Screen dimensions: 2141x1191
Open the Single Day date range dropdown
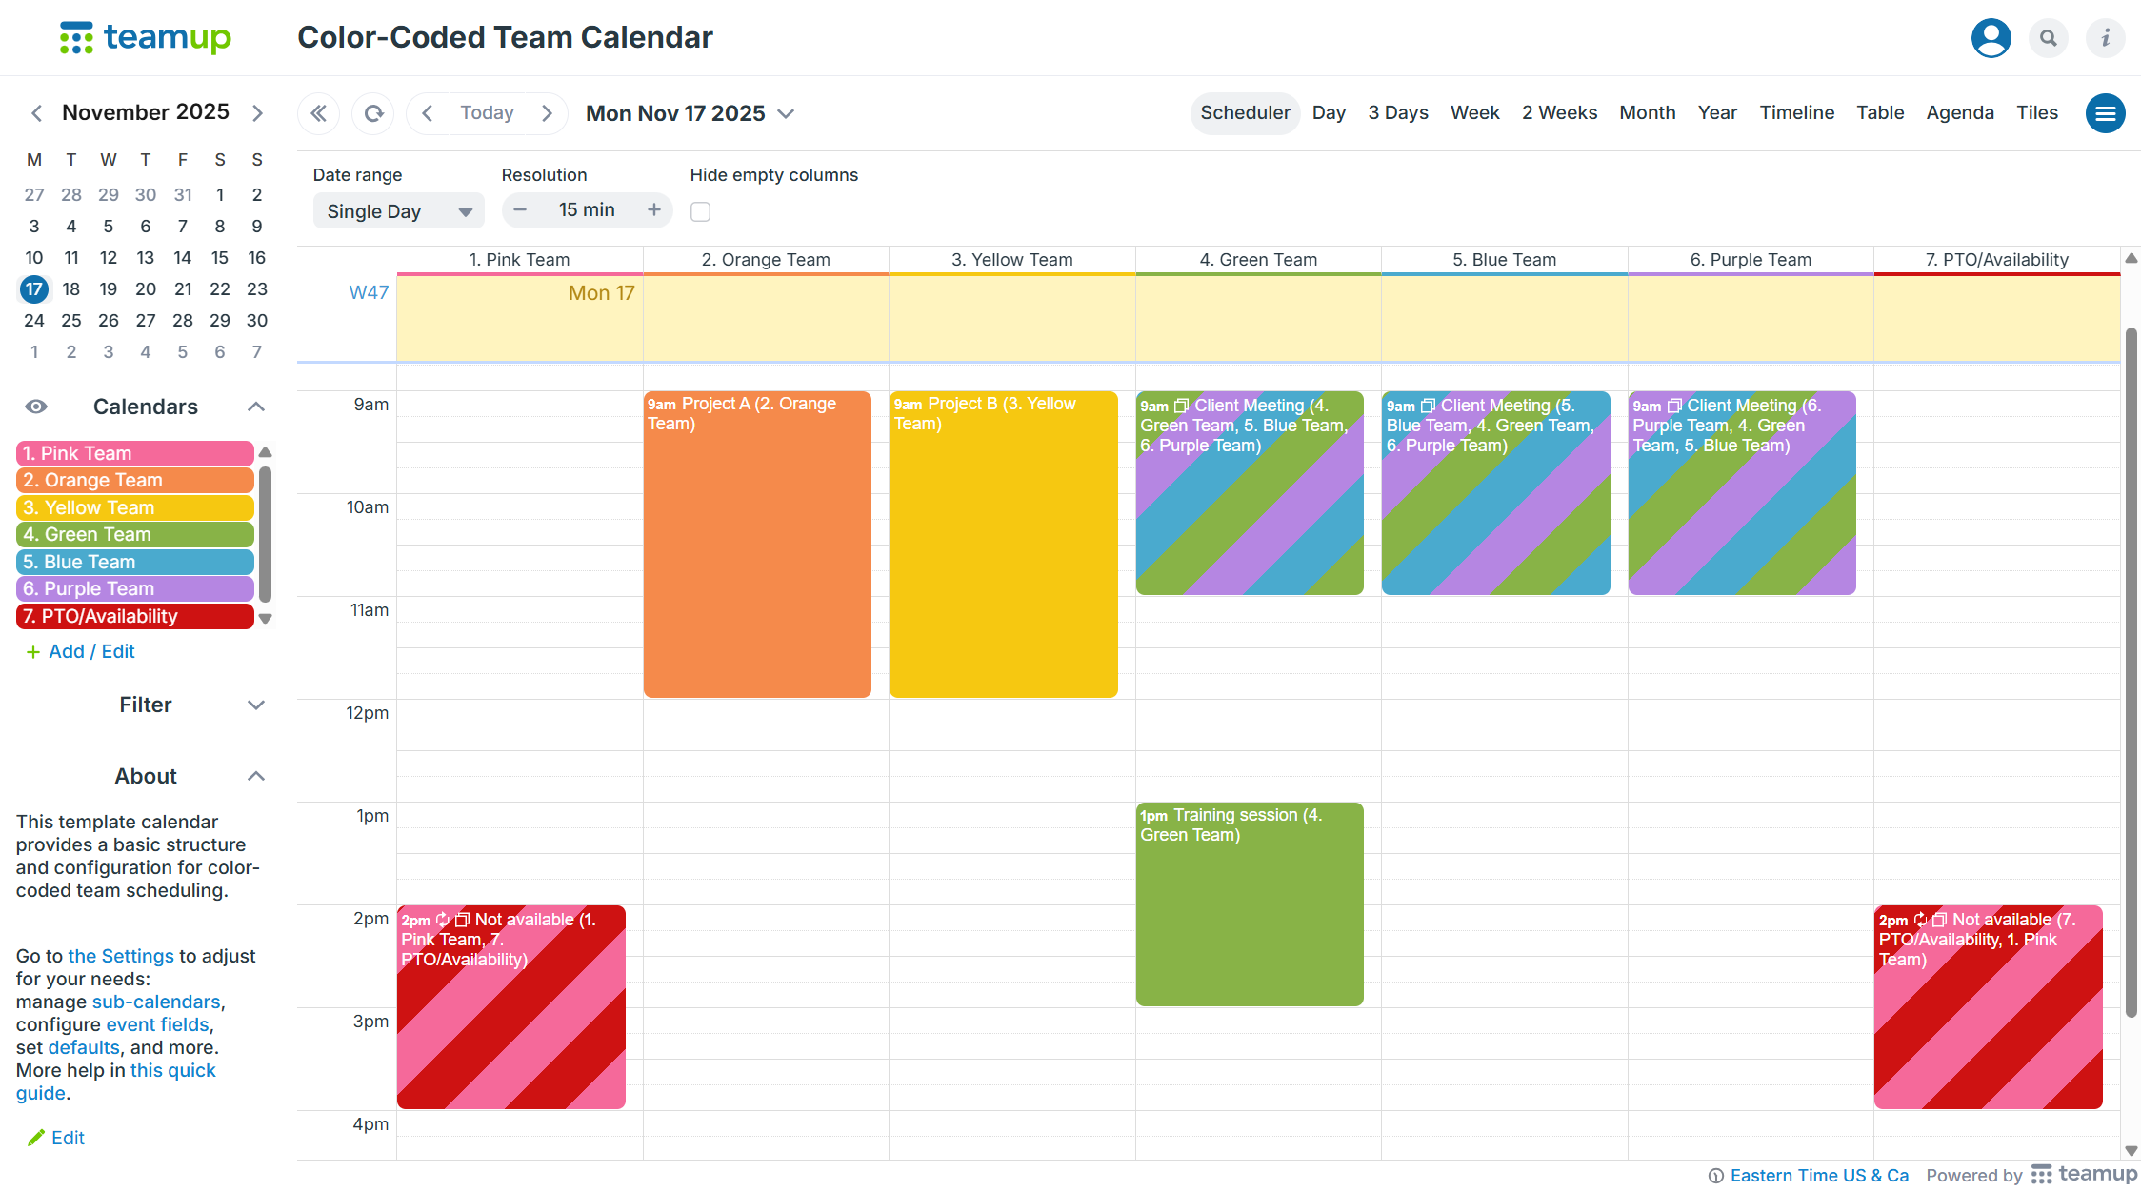point(398,210)
